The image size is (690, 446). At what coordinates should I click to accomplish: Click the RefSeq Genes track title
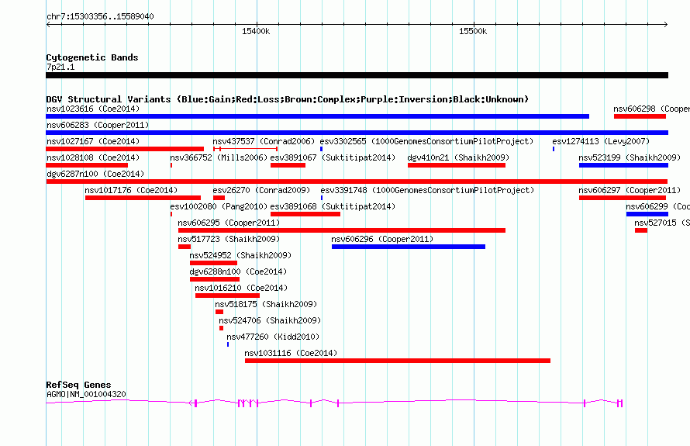[79, 385]
